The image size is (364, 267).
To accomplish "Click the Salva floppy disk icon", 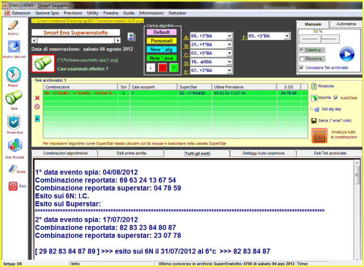I will coord(314,121).
